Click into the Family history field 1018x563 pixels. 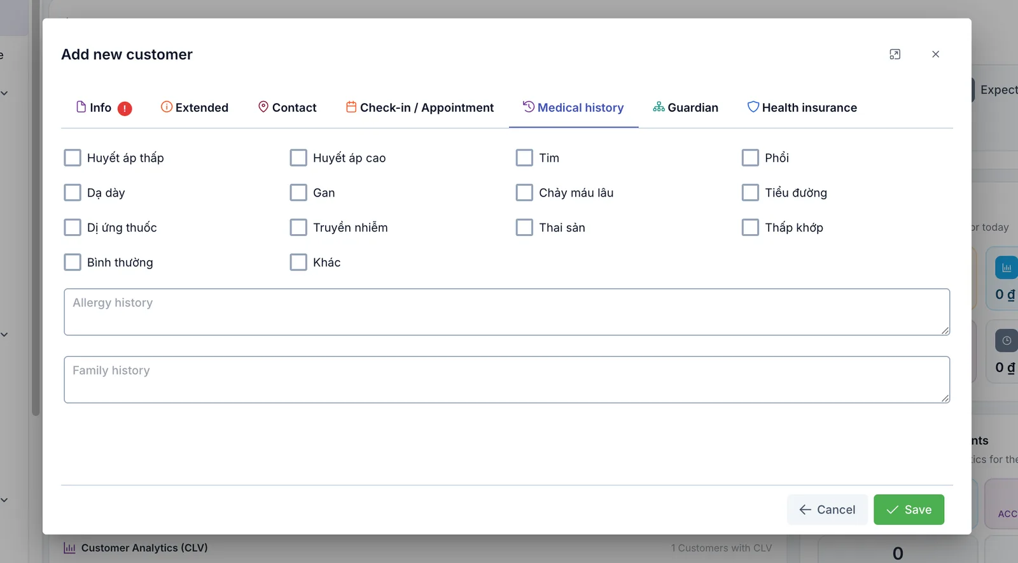click(x=506, y=380)
